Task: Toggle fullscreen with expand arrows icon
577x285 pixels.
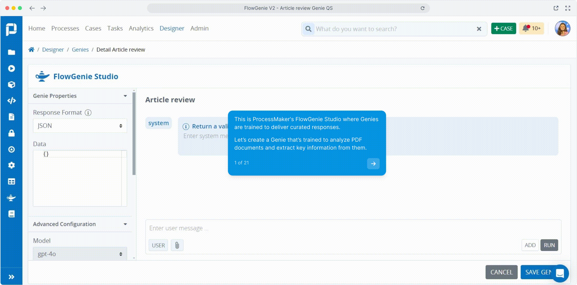Action: 568,8
